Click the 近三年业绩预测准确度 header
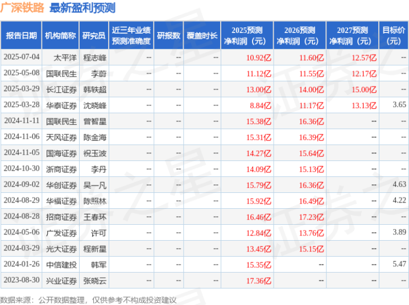The image size is (409, 305). point(131,35)
